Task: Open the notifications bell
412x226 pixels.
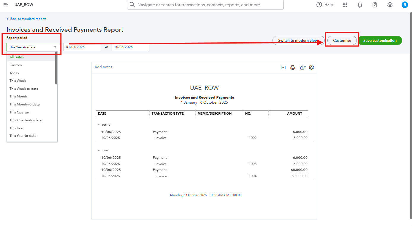Action: 360,5
